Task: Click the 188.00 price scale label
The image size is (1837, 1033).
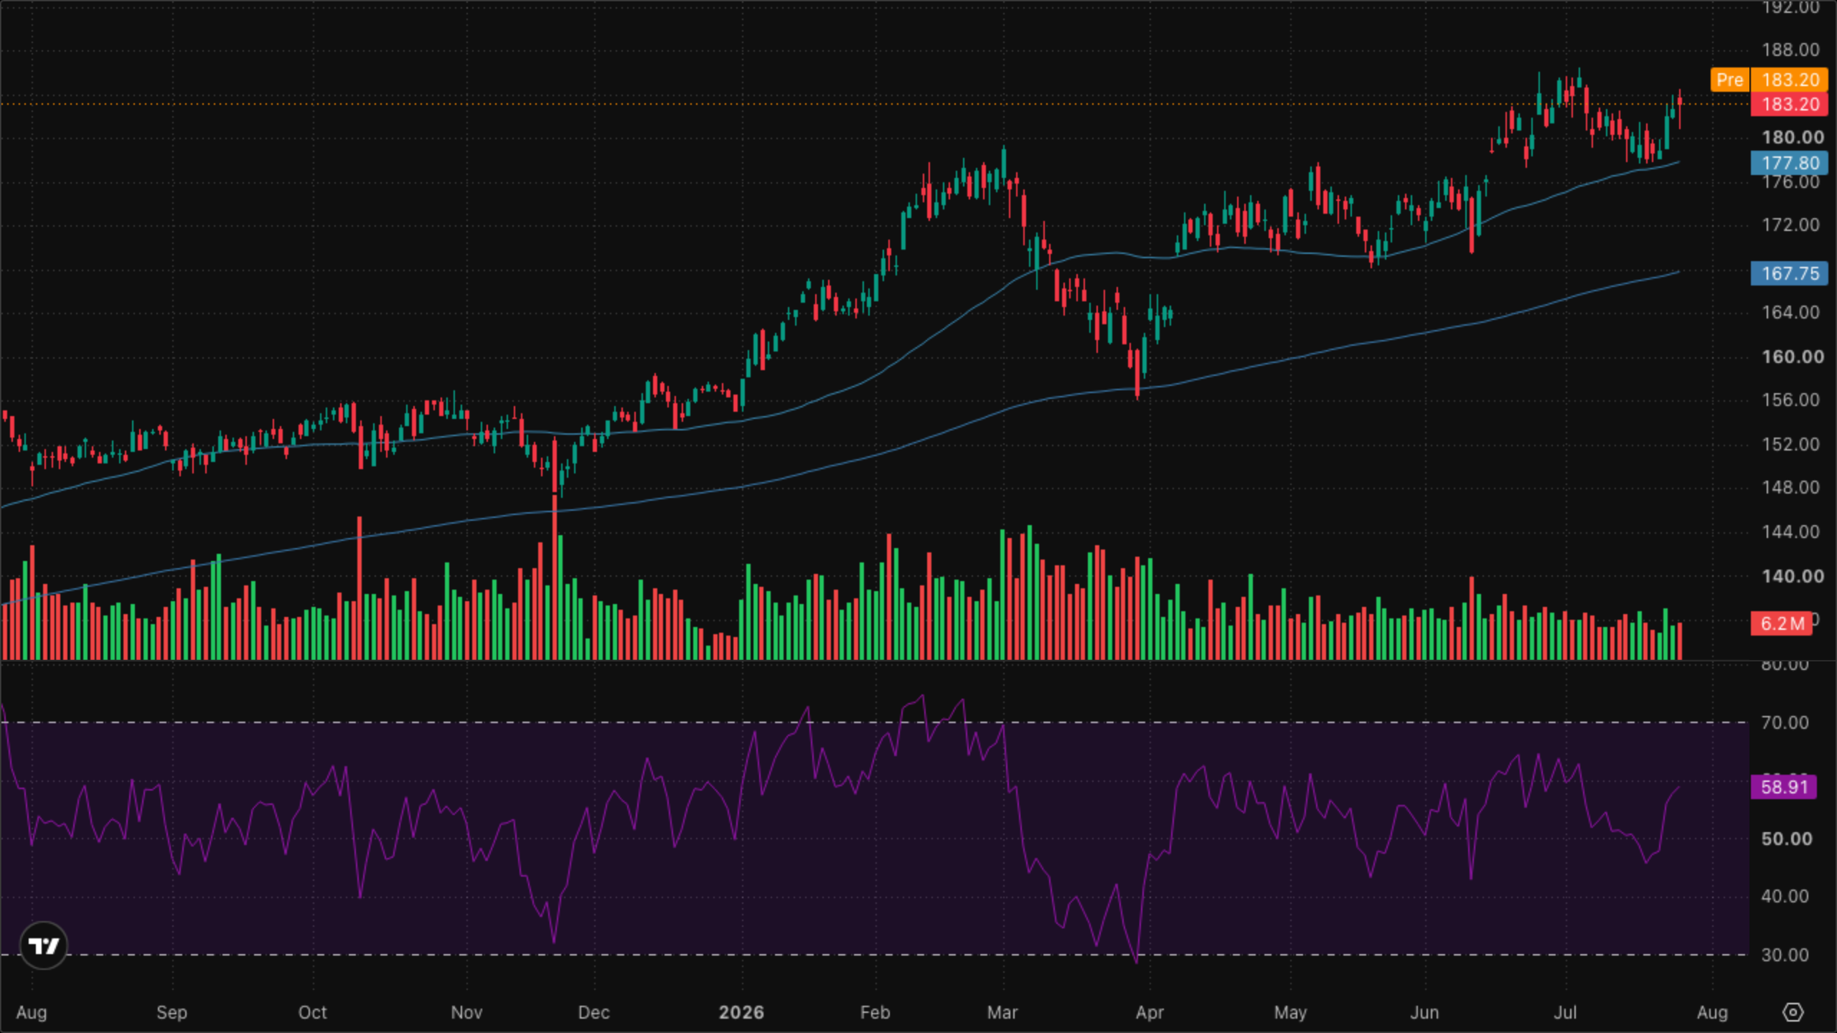Action: coord(1791,49)
